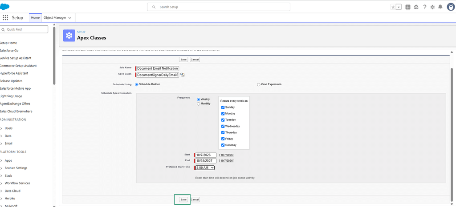Click the Job Name input field
This screenshot has height=207, width=456.
158,68
